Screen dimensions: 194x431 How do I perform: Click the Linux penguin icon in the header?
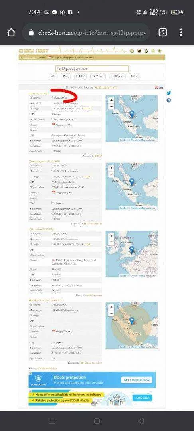coord(146,51)
